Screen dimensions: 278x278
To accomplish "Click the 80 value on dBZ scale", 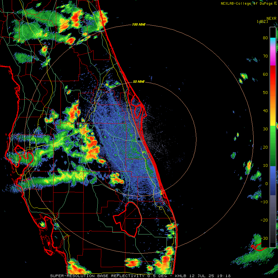I will coord(265,38).
